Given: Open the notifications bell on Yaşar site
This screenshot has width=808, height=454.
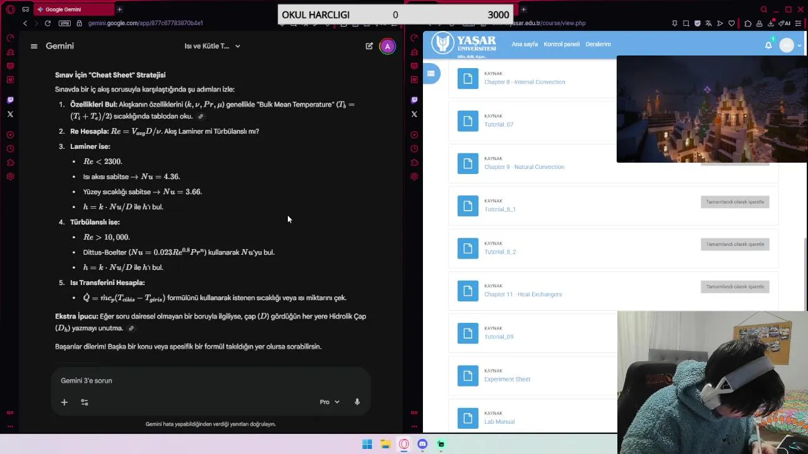Looking at the screenshot, I should click(x=768, y=45).
